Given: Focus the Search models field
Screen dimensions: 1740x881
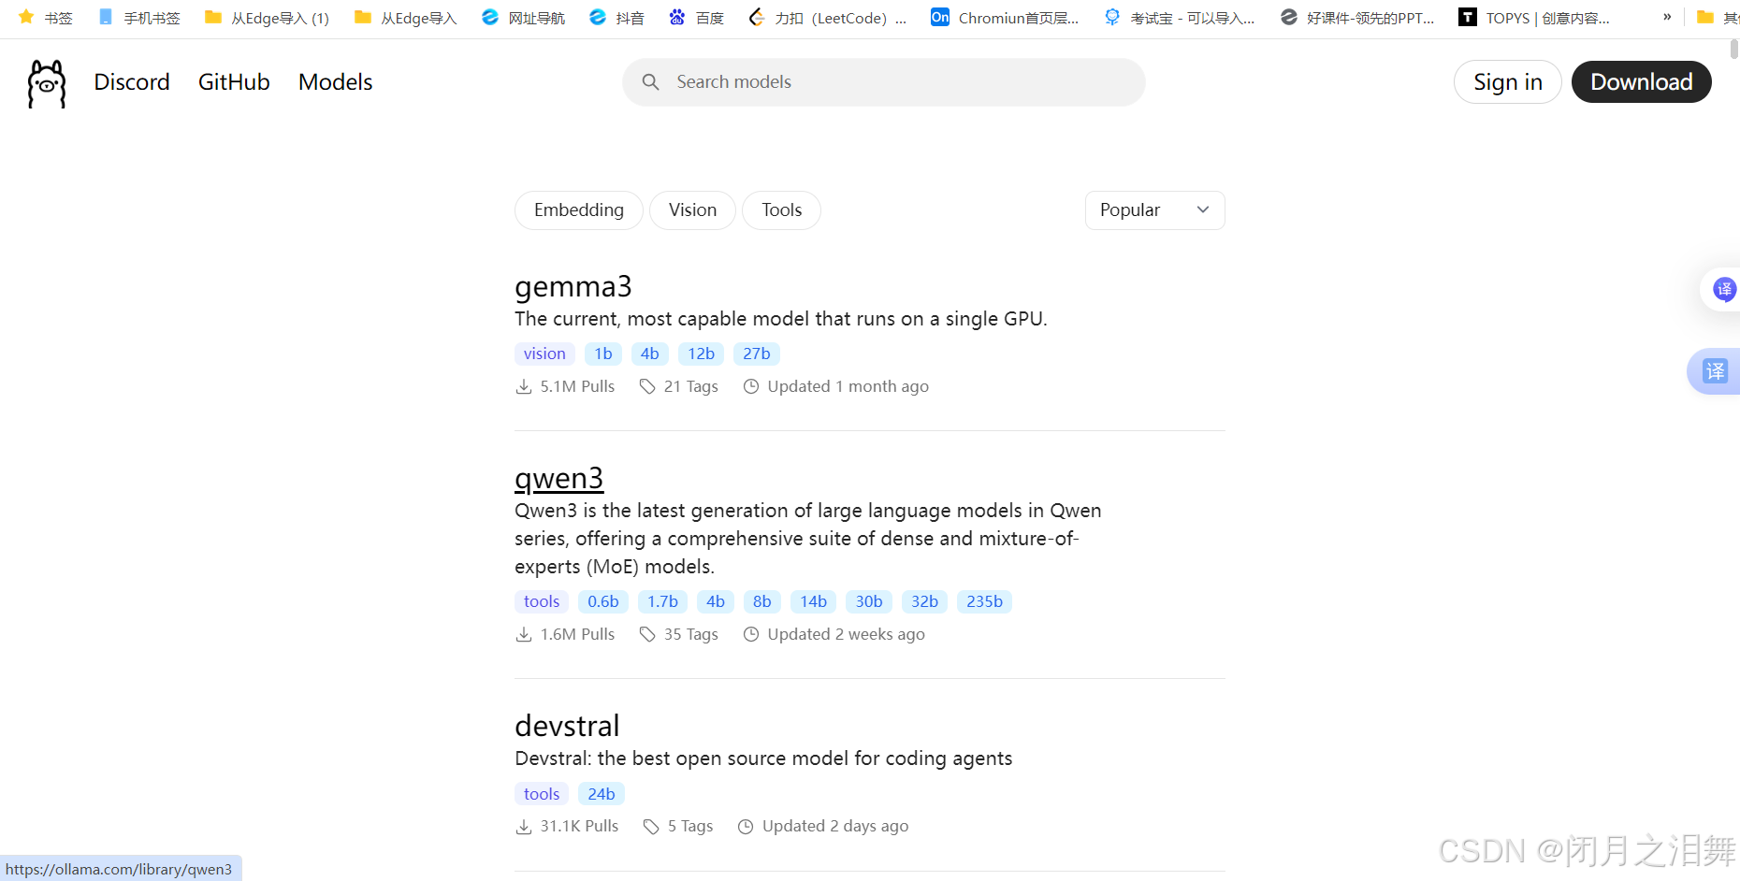Looking at the screenshot, I should (884, 82).
